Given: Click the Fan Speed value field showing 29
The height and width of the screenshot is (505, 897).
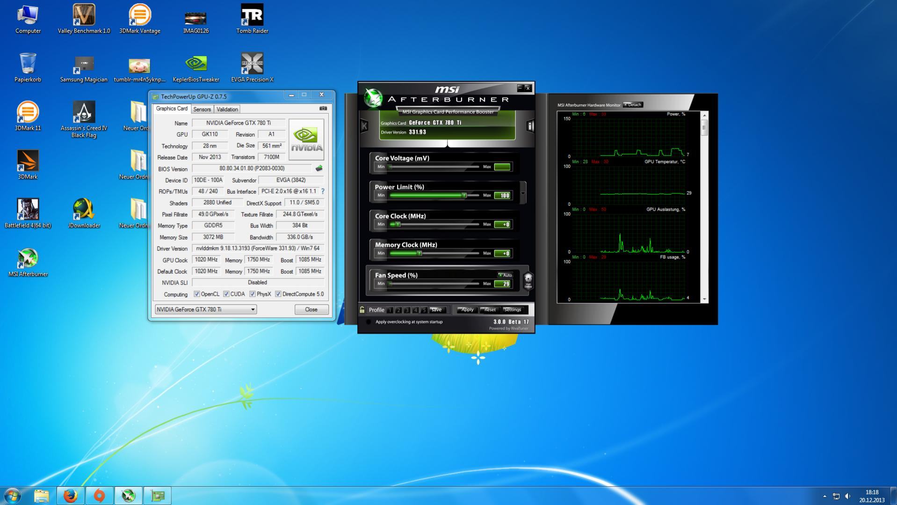Looking at the screenshot, I should (502, 284).
